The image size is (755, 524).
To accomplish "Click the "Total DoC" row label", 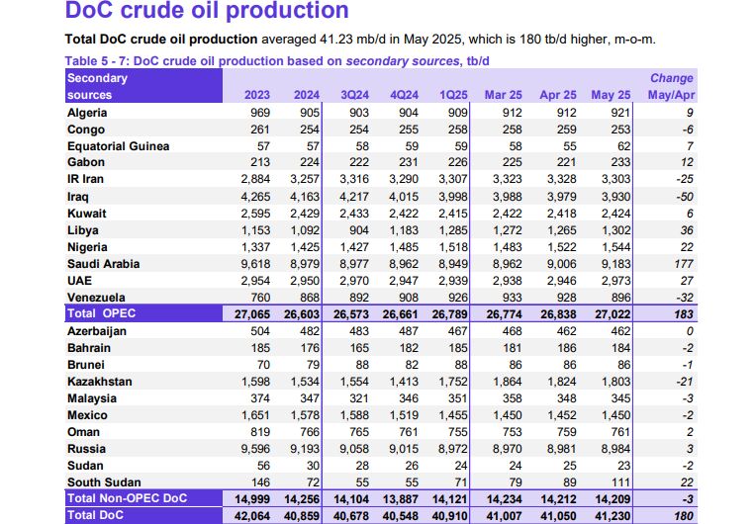I will click(x=96, y=514).
